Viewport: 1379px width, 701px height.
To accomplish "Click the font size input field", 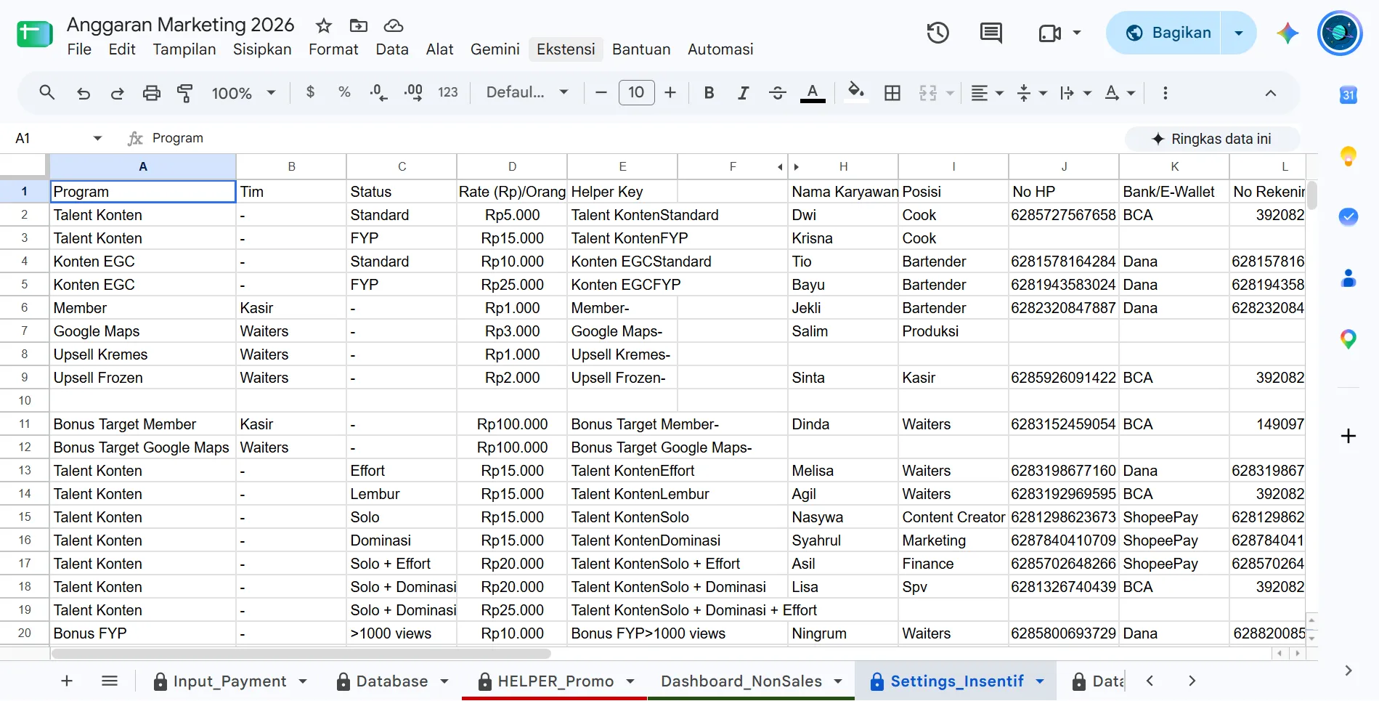I will (x=636, y=92).
